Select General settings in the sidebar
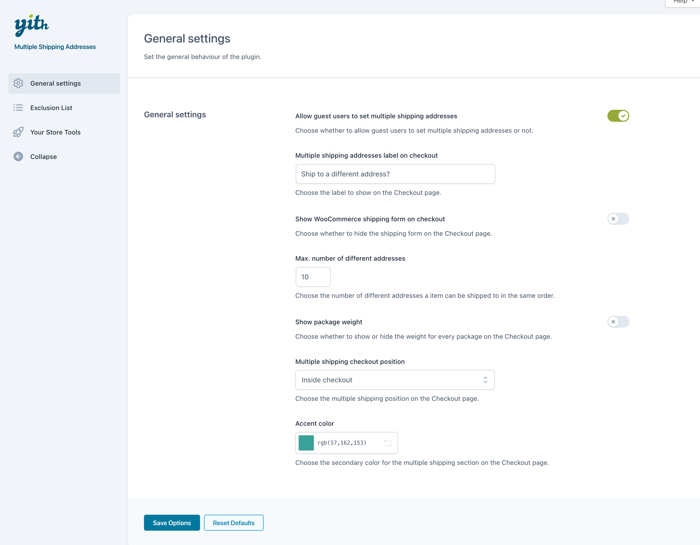This screenshot has height=545, width=700. [x=56, y=83]
